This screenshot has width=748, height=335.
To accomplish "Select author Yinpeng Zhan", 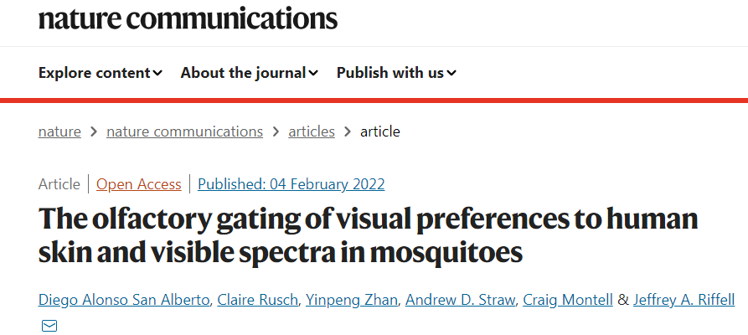I will (x=351, y=301).
